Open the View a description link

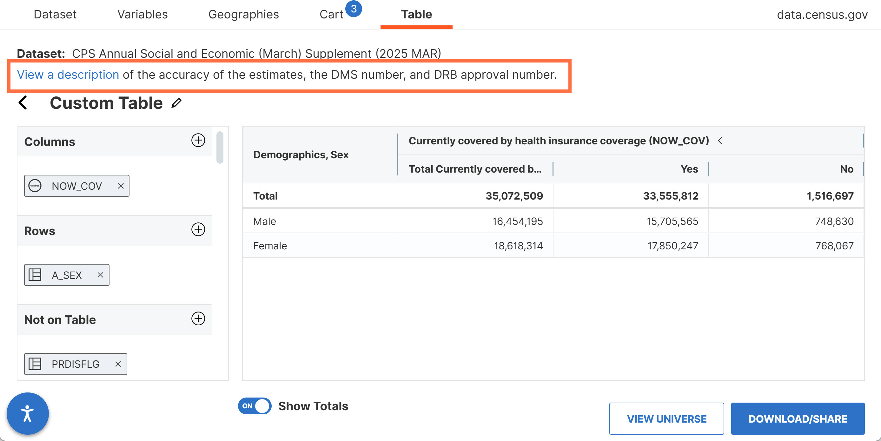point(68,75)
